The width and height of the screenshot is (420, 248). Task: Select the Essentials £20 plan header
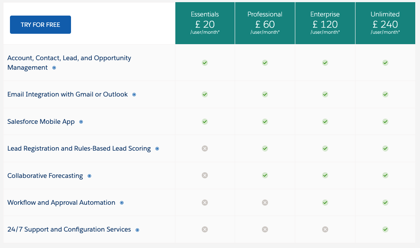205,23
